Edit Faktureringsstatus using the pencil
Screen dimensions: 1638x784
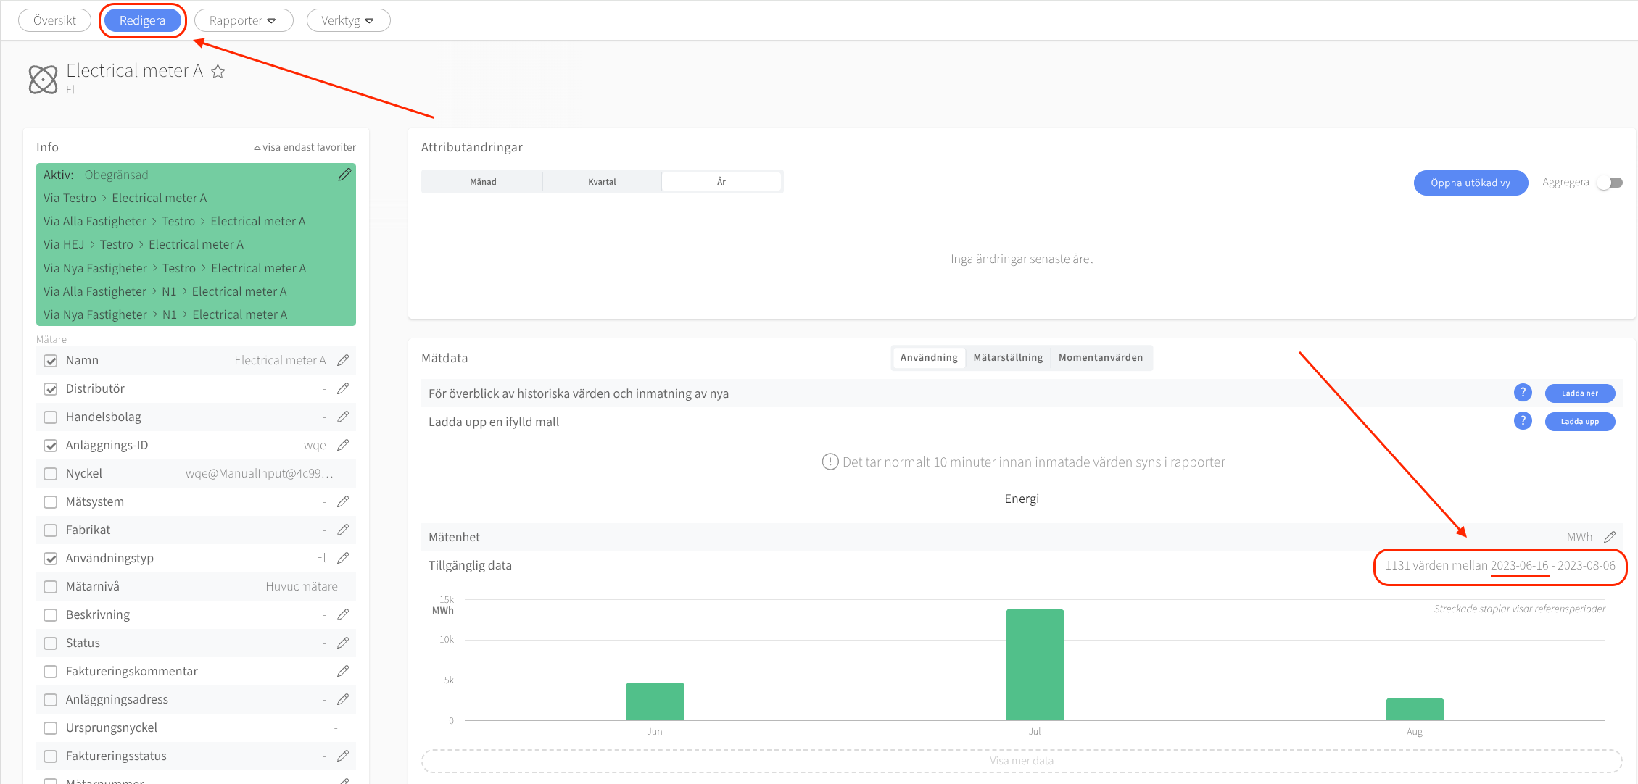coord(343,756)
